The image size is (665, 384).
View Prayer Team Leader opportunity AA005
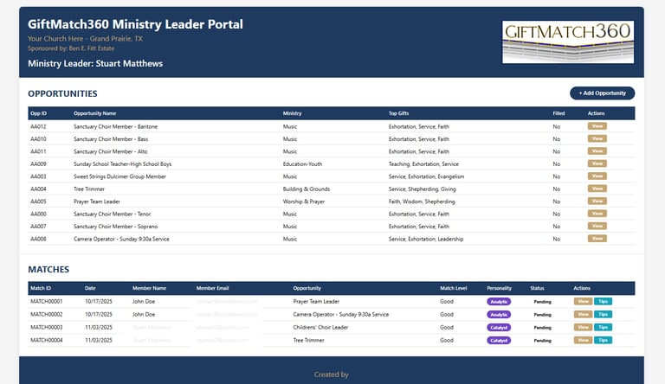(x=597, y=202)
